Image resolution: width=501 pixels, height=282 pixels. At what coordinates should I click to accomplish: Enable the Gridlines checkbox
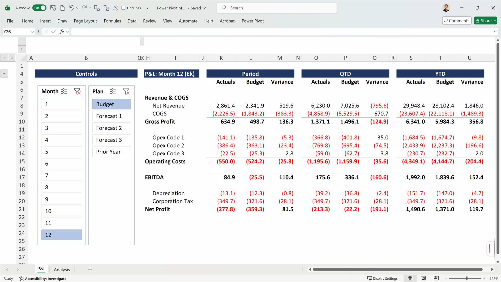click(x=124, y=8)
